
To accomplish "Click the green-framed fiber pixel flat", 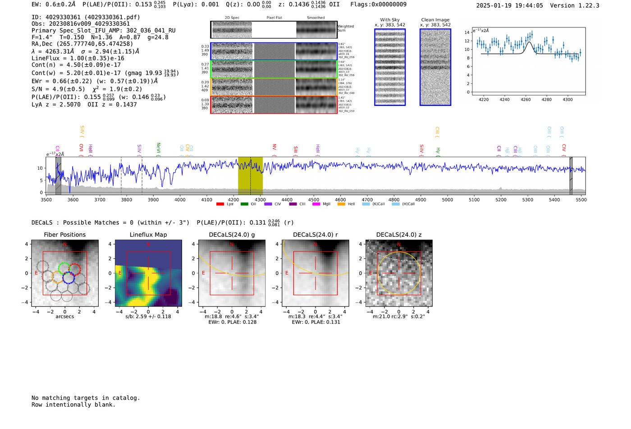I will click(274, 69).
